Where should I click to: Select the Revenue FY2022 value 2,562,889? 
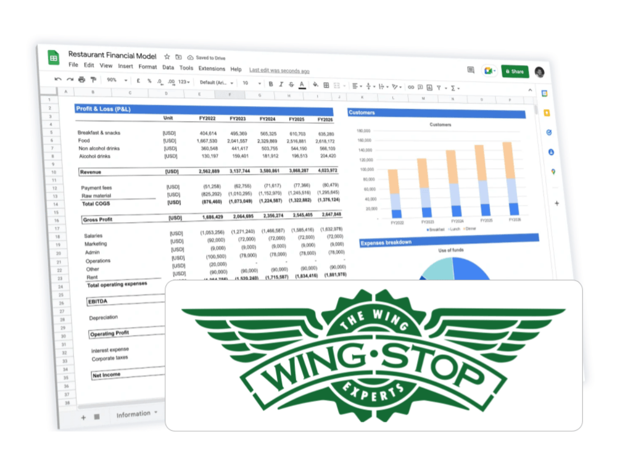pyautogui.click(x=210, y=172)
